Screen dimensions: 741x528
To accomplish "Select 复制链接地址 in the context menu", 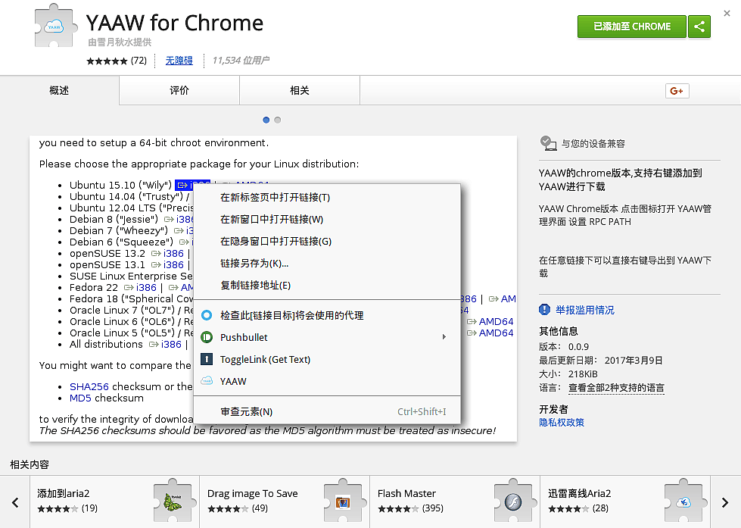I will (255, 285).
